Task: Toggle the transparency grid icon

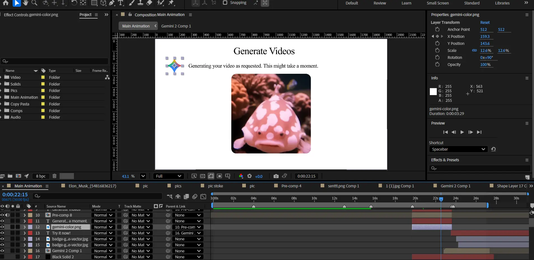Action: pos(202,176)
